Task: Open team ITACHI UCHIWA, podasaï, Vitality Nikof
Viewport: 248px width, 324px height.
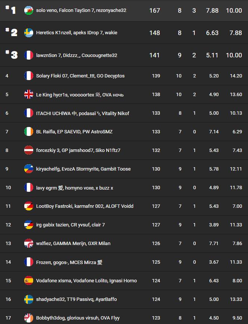Action: (x=82, y=113)
